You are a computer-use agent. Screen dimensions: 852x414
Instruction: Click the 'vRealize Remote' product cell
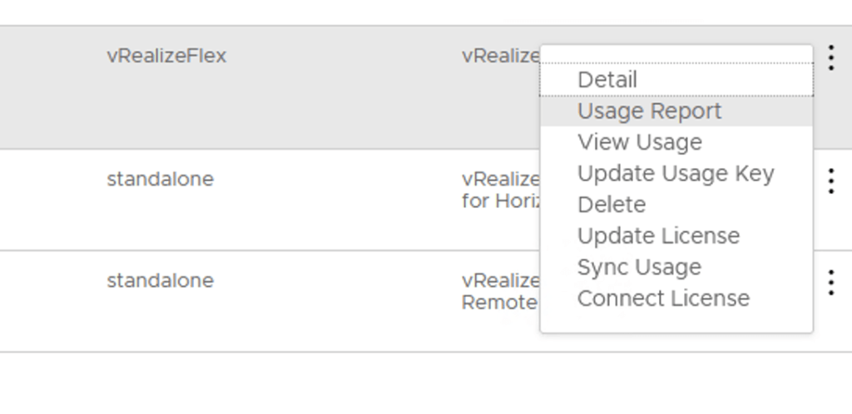point(501,292)
